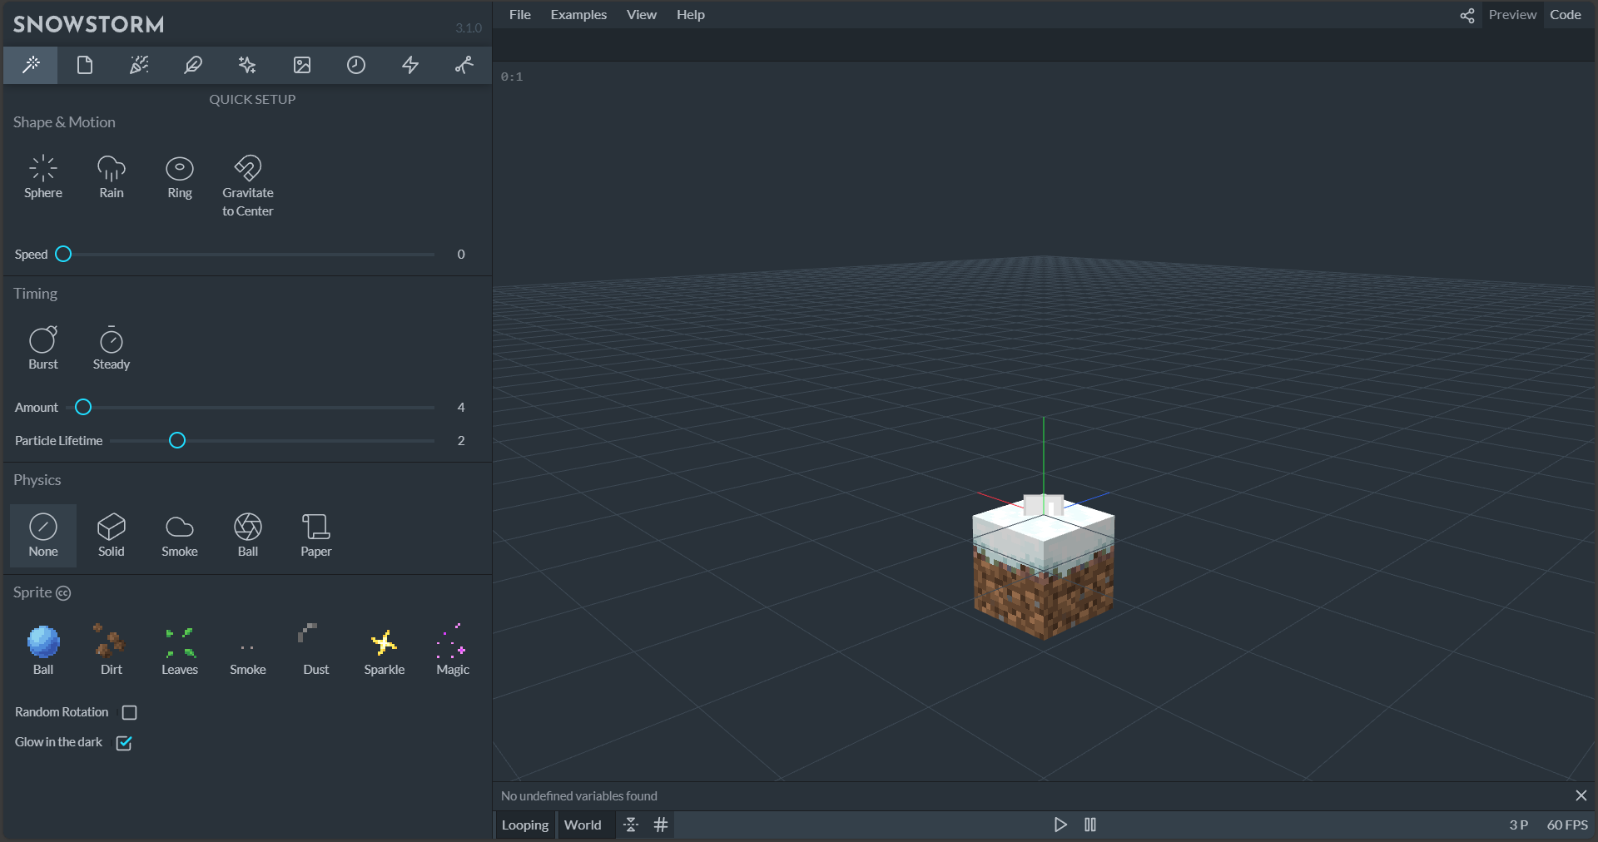Set timing to Burst
The height and width of the screenshot is (842, 1598).
click(x=43, y=349)
